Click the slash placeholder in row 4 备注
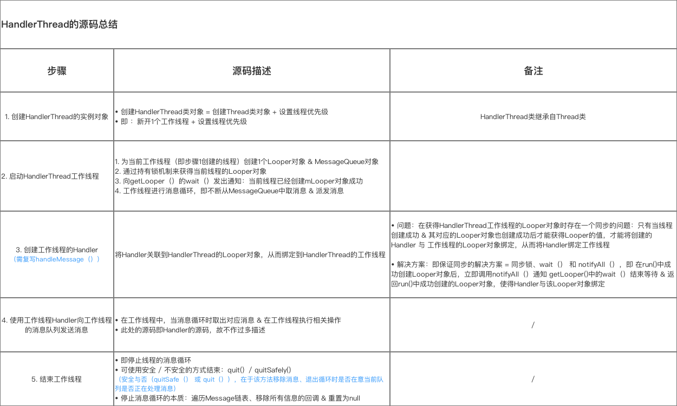 [532, 324]
